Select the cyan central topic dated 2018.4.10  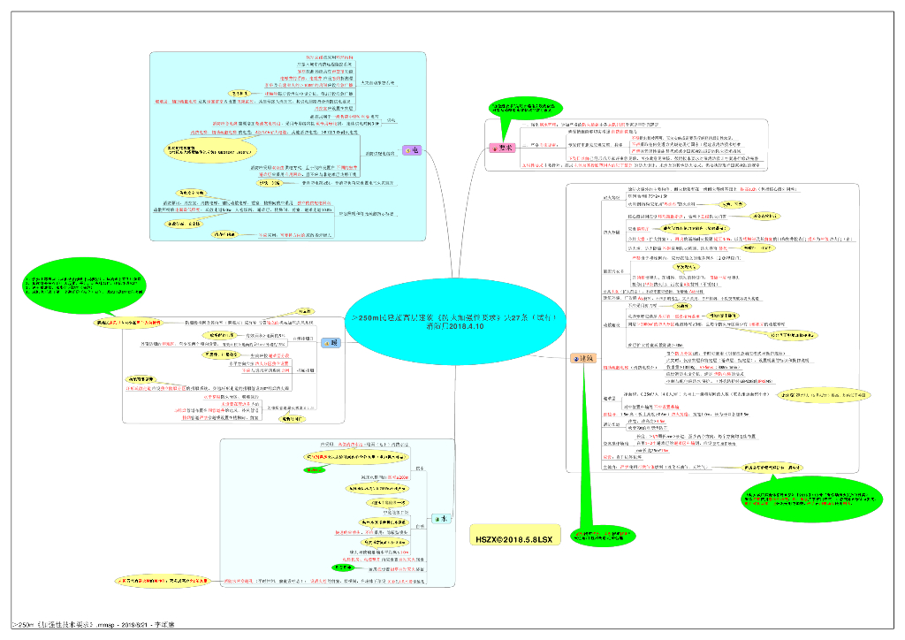(455, 322)
